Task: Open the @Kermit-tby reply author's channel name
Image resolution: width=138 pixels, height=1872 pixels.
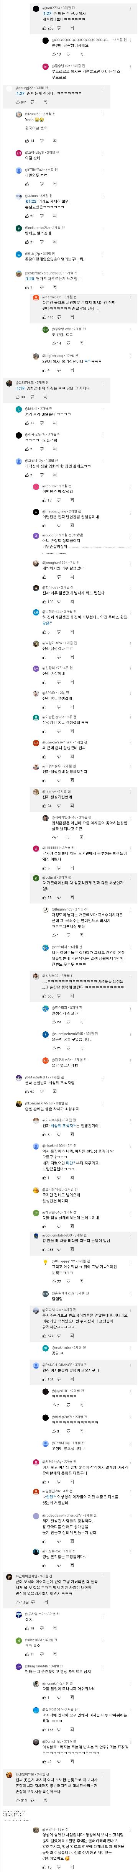Action: coord(52,297)
